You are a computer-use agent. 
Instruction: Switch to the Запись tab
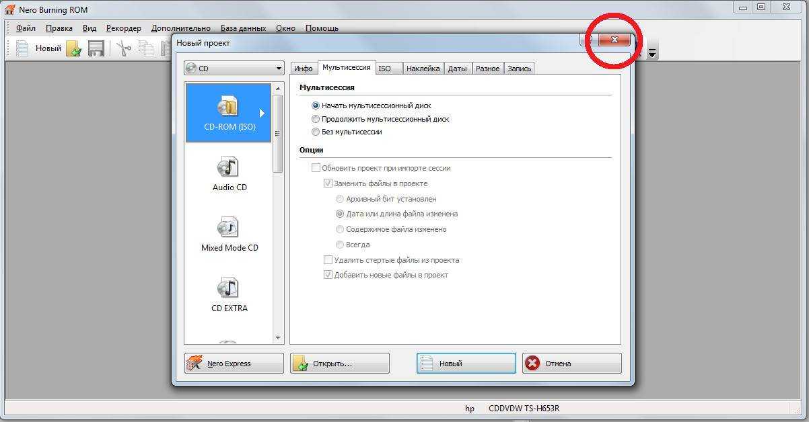coord(519,69)
